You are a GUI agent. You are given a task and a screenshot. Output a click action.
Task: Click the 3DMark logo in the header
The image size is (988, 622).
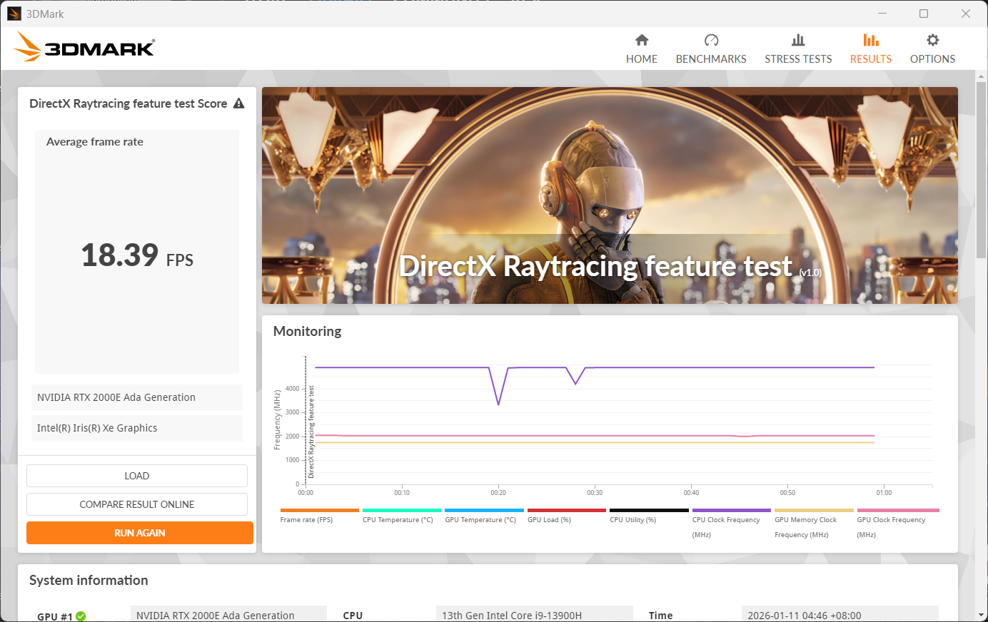click(x=84, y=48)
